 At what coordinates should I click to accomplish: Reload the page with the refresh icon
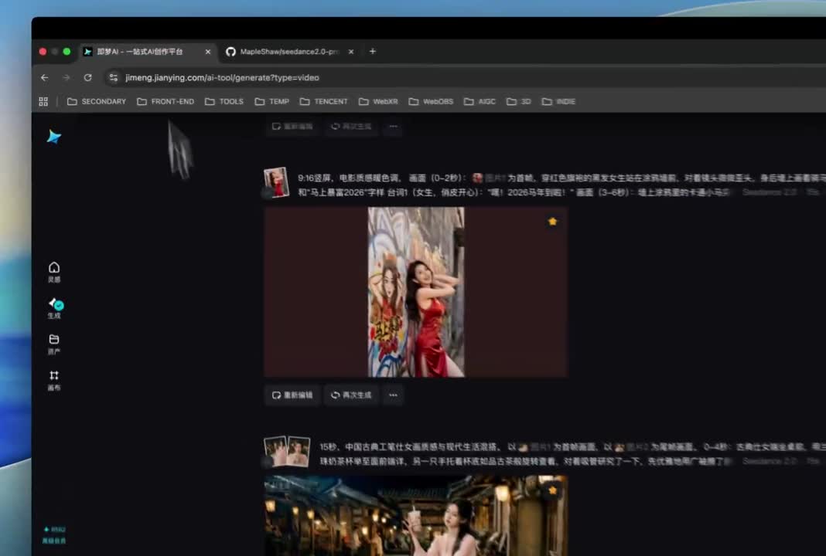click(87, 77)
